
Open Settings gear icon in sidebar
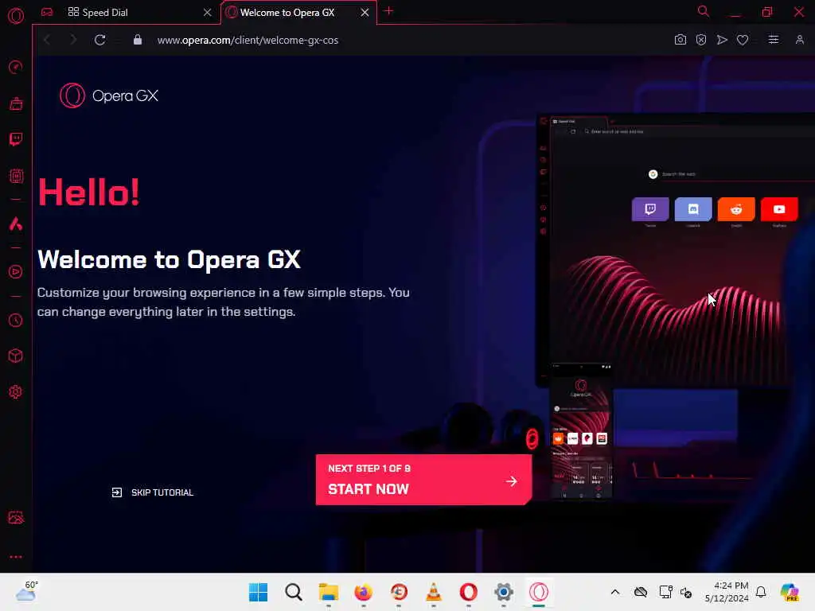click(16, 391)
